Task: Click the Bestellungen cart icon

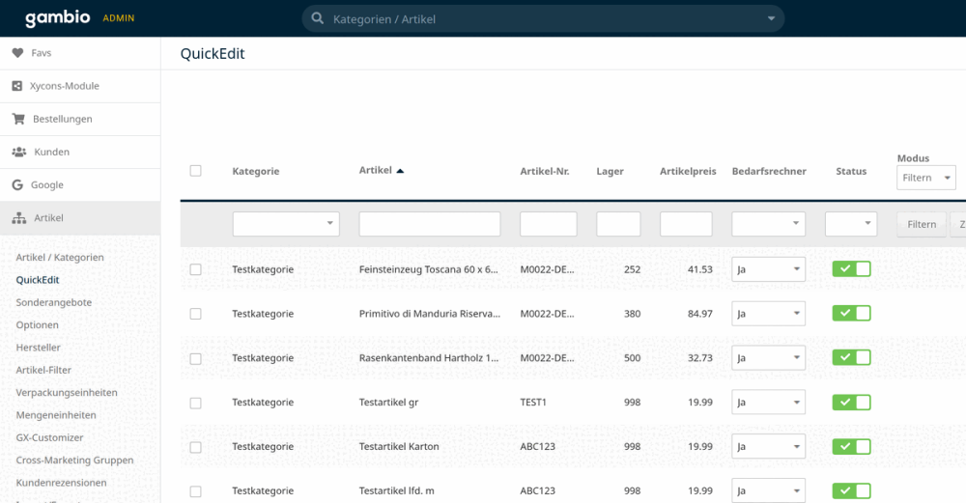Action: (x=18, y=119)
